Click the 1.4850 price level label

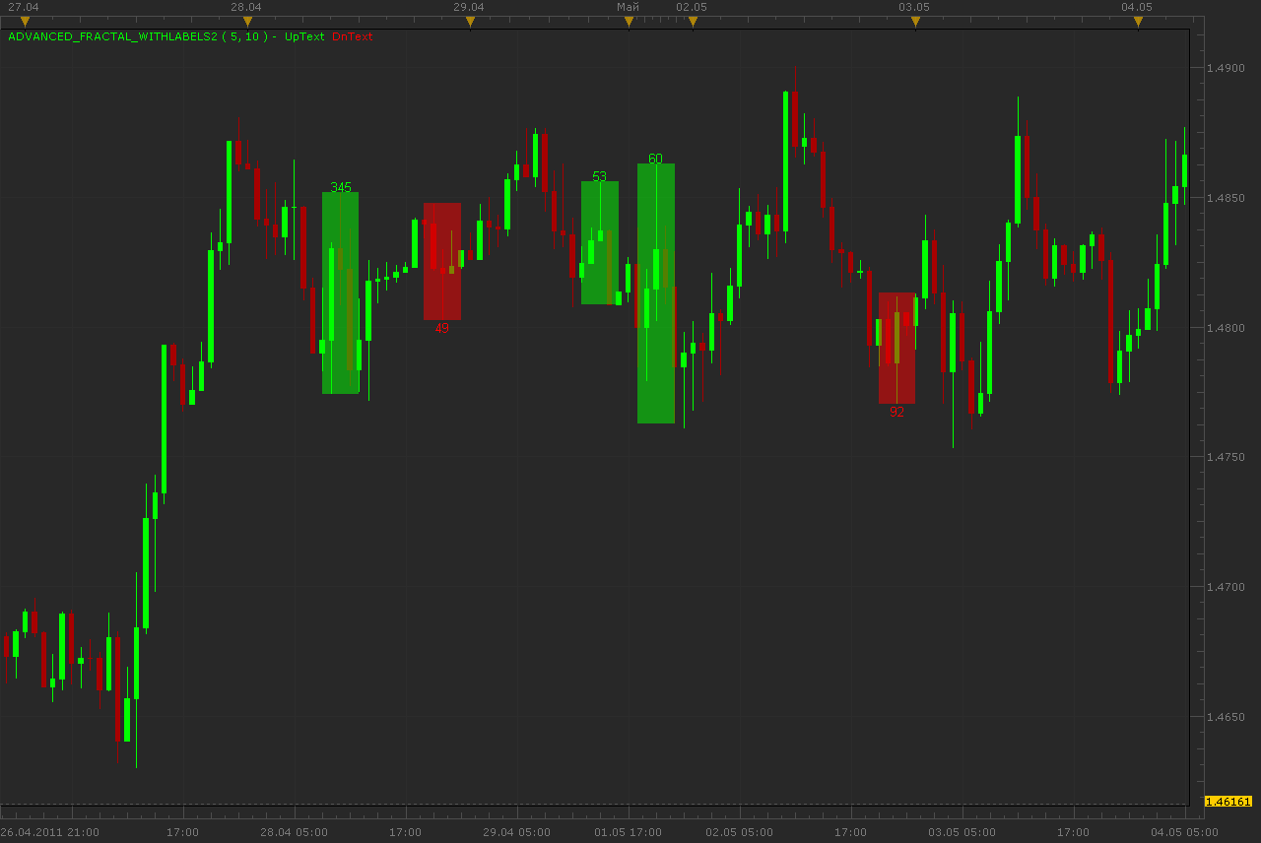click(x=1226, y=198)
